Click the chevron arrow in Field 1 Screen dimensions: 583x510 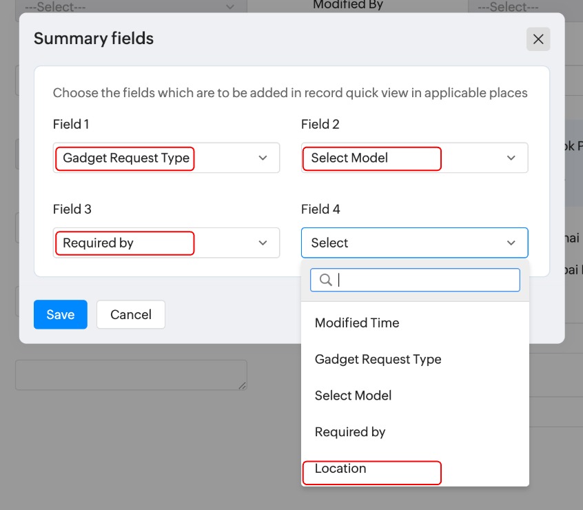[263, 158]
